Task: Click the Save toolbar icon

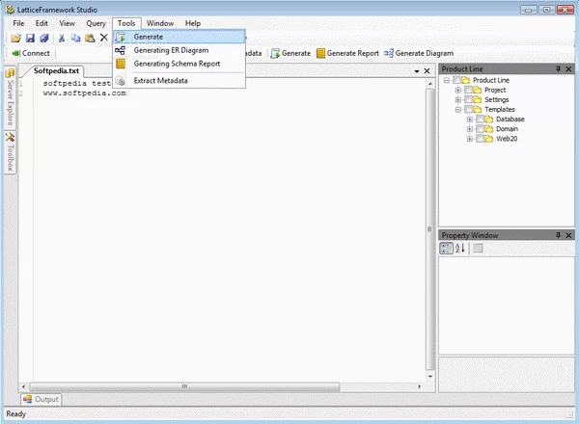Action: tap(30, 38)
